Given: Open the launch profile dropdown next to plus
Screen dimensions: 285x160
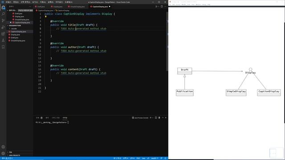Looking at the screenshot, I should click(x=153, y=118).
